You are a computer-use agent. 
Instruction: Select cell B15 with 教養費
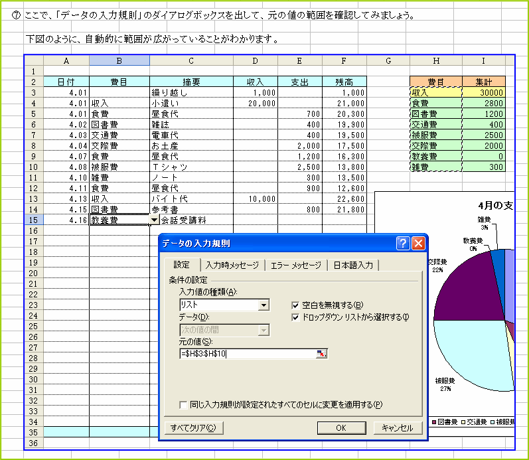119,220
